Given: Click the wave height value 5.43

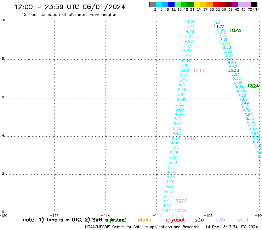Looking at the screenshot, I should [x=189, y=36].
